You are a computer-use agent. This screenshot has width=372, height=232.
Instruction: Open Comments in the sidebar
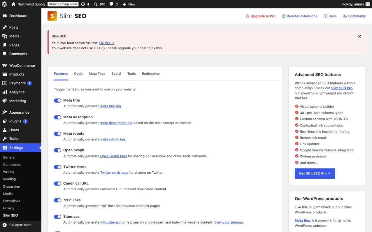tap(21, 54)
